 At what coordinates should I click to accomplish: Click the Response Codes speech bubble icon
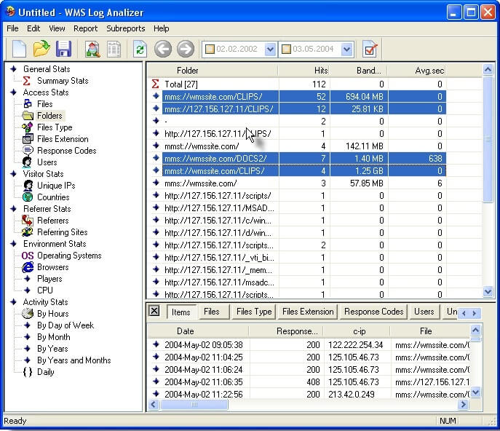tap(28, 150)
